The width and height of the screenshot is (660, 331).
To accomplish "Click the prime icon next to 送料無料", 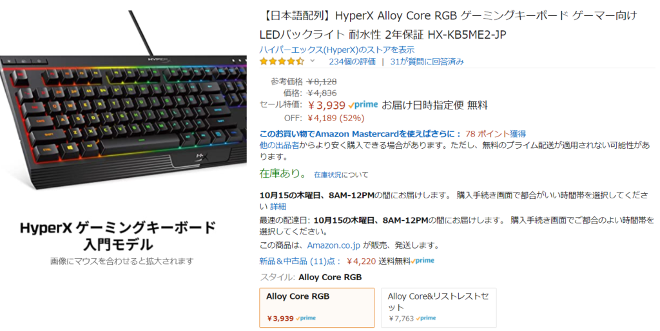I will tap(423, 261).
